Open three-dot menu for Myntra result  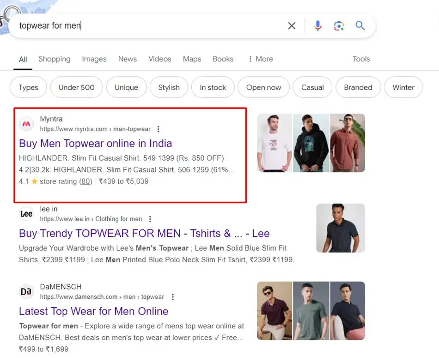(159, 129)
